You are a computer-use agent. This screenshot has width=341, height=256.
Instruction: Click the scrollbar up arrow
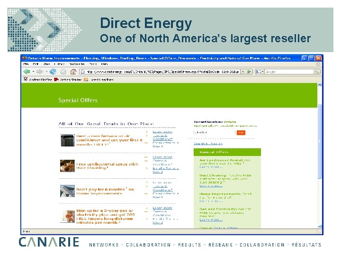pyautogui.click(x=320, y=85)
